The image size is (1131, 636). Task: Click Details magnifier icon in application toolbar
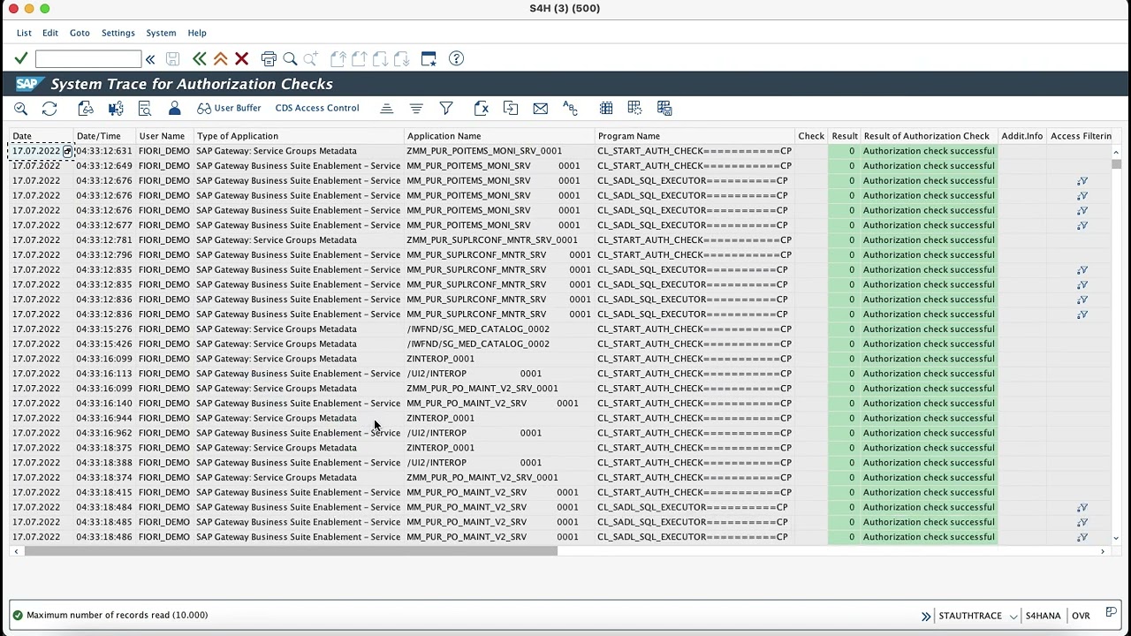click(21, 109)
